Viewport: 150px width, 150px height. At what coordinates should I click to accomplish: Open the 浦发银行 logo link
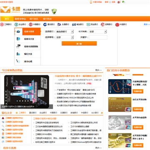point(74,25)
